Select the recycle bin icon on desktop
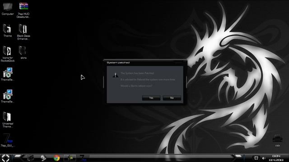Screen dimensions: 289x162 tap(277, 141)
